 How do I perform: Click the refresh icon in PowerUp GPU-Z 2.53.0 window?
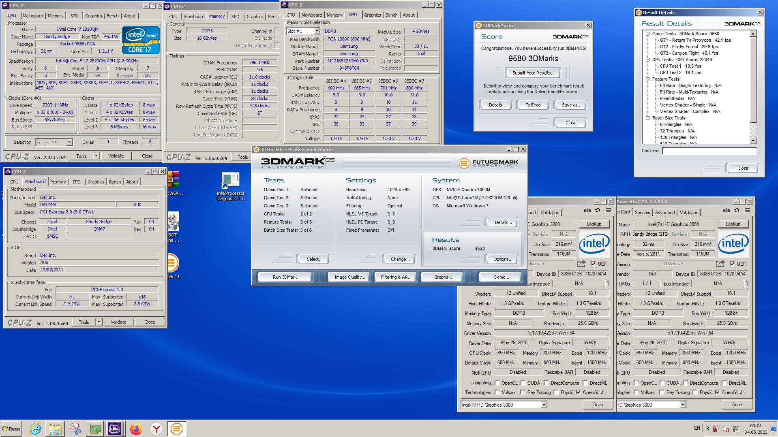737,211
